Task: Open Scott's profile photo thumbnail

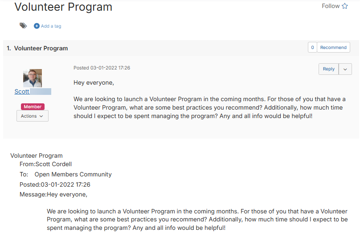Action: [33, 78]
